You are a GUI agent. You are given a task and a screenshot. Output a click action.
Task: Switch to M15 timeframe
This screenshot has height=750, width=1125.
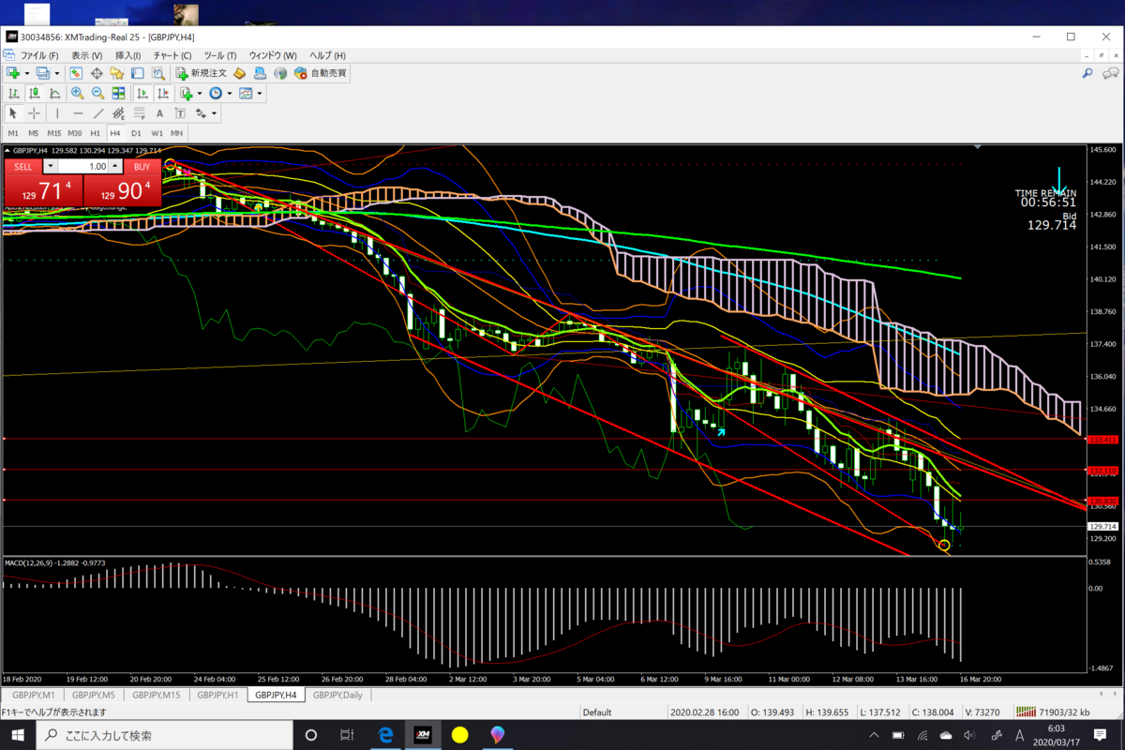click(x=54, y=133)
